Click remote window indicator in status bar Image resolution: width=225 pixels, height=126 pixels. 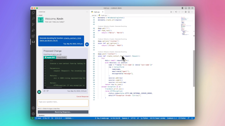(32, 118)
